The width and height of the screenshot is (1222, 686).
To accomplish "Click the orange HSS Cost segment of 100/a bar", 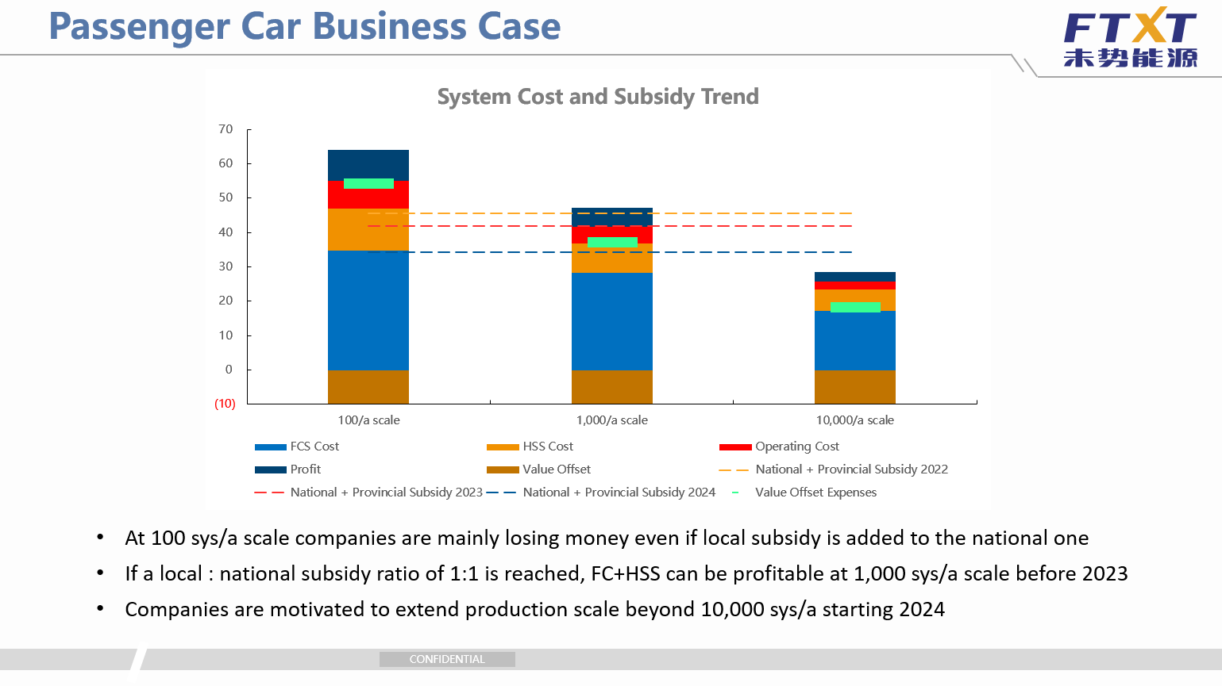I will [368, 230].
